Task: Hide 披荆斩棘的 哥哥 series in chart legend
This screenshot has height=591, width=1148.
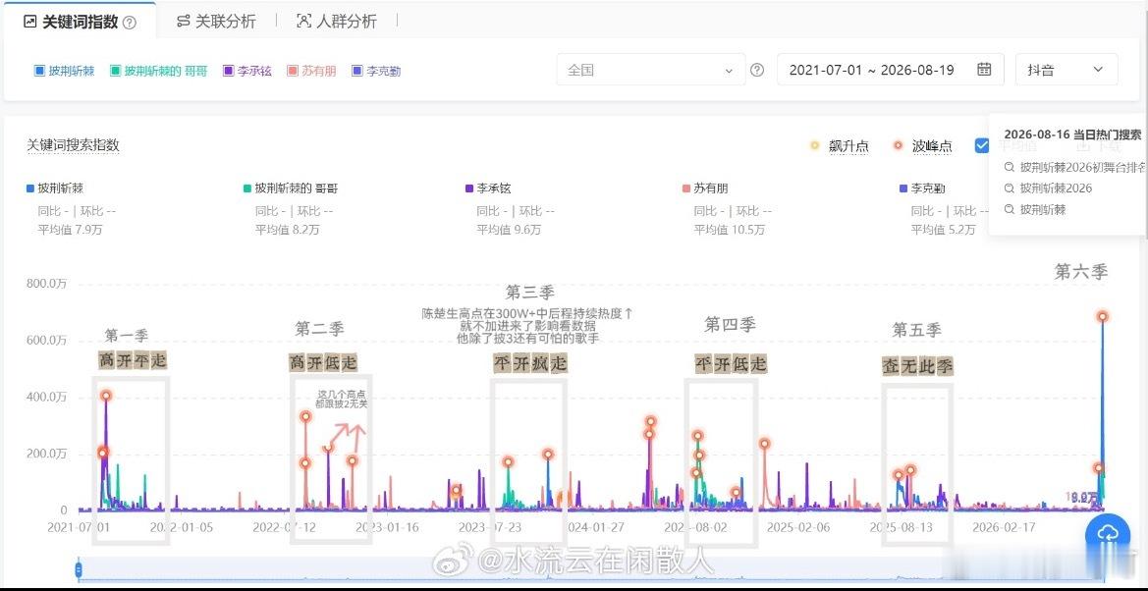Action: click(291, 188)
